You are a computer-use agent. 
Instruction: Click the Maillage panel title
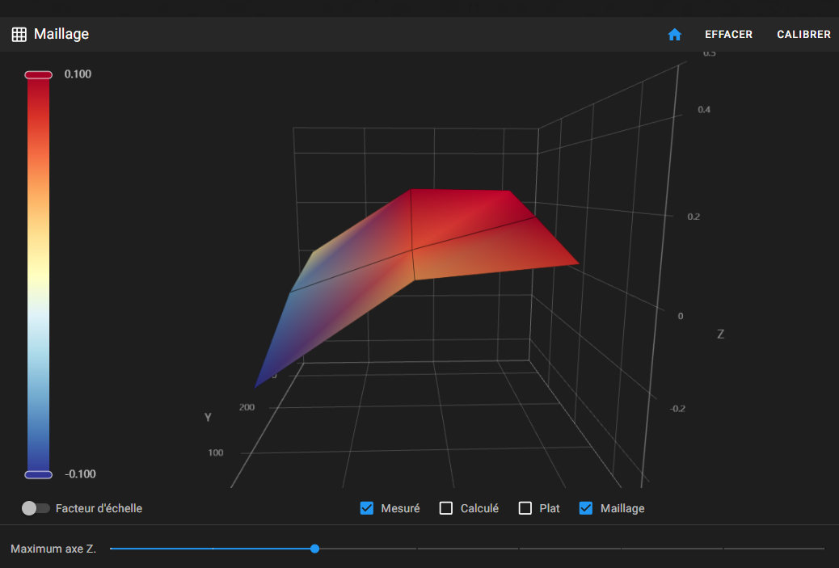pyautogui.click(x=61, y=34)
